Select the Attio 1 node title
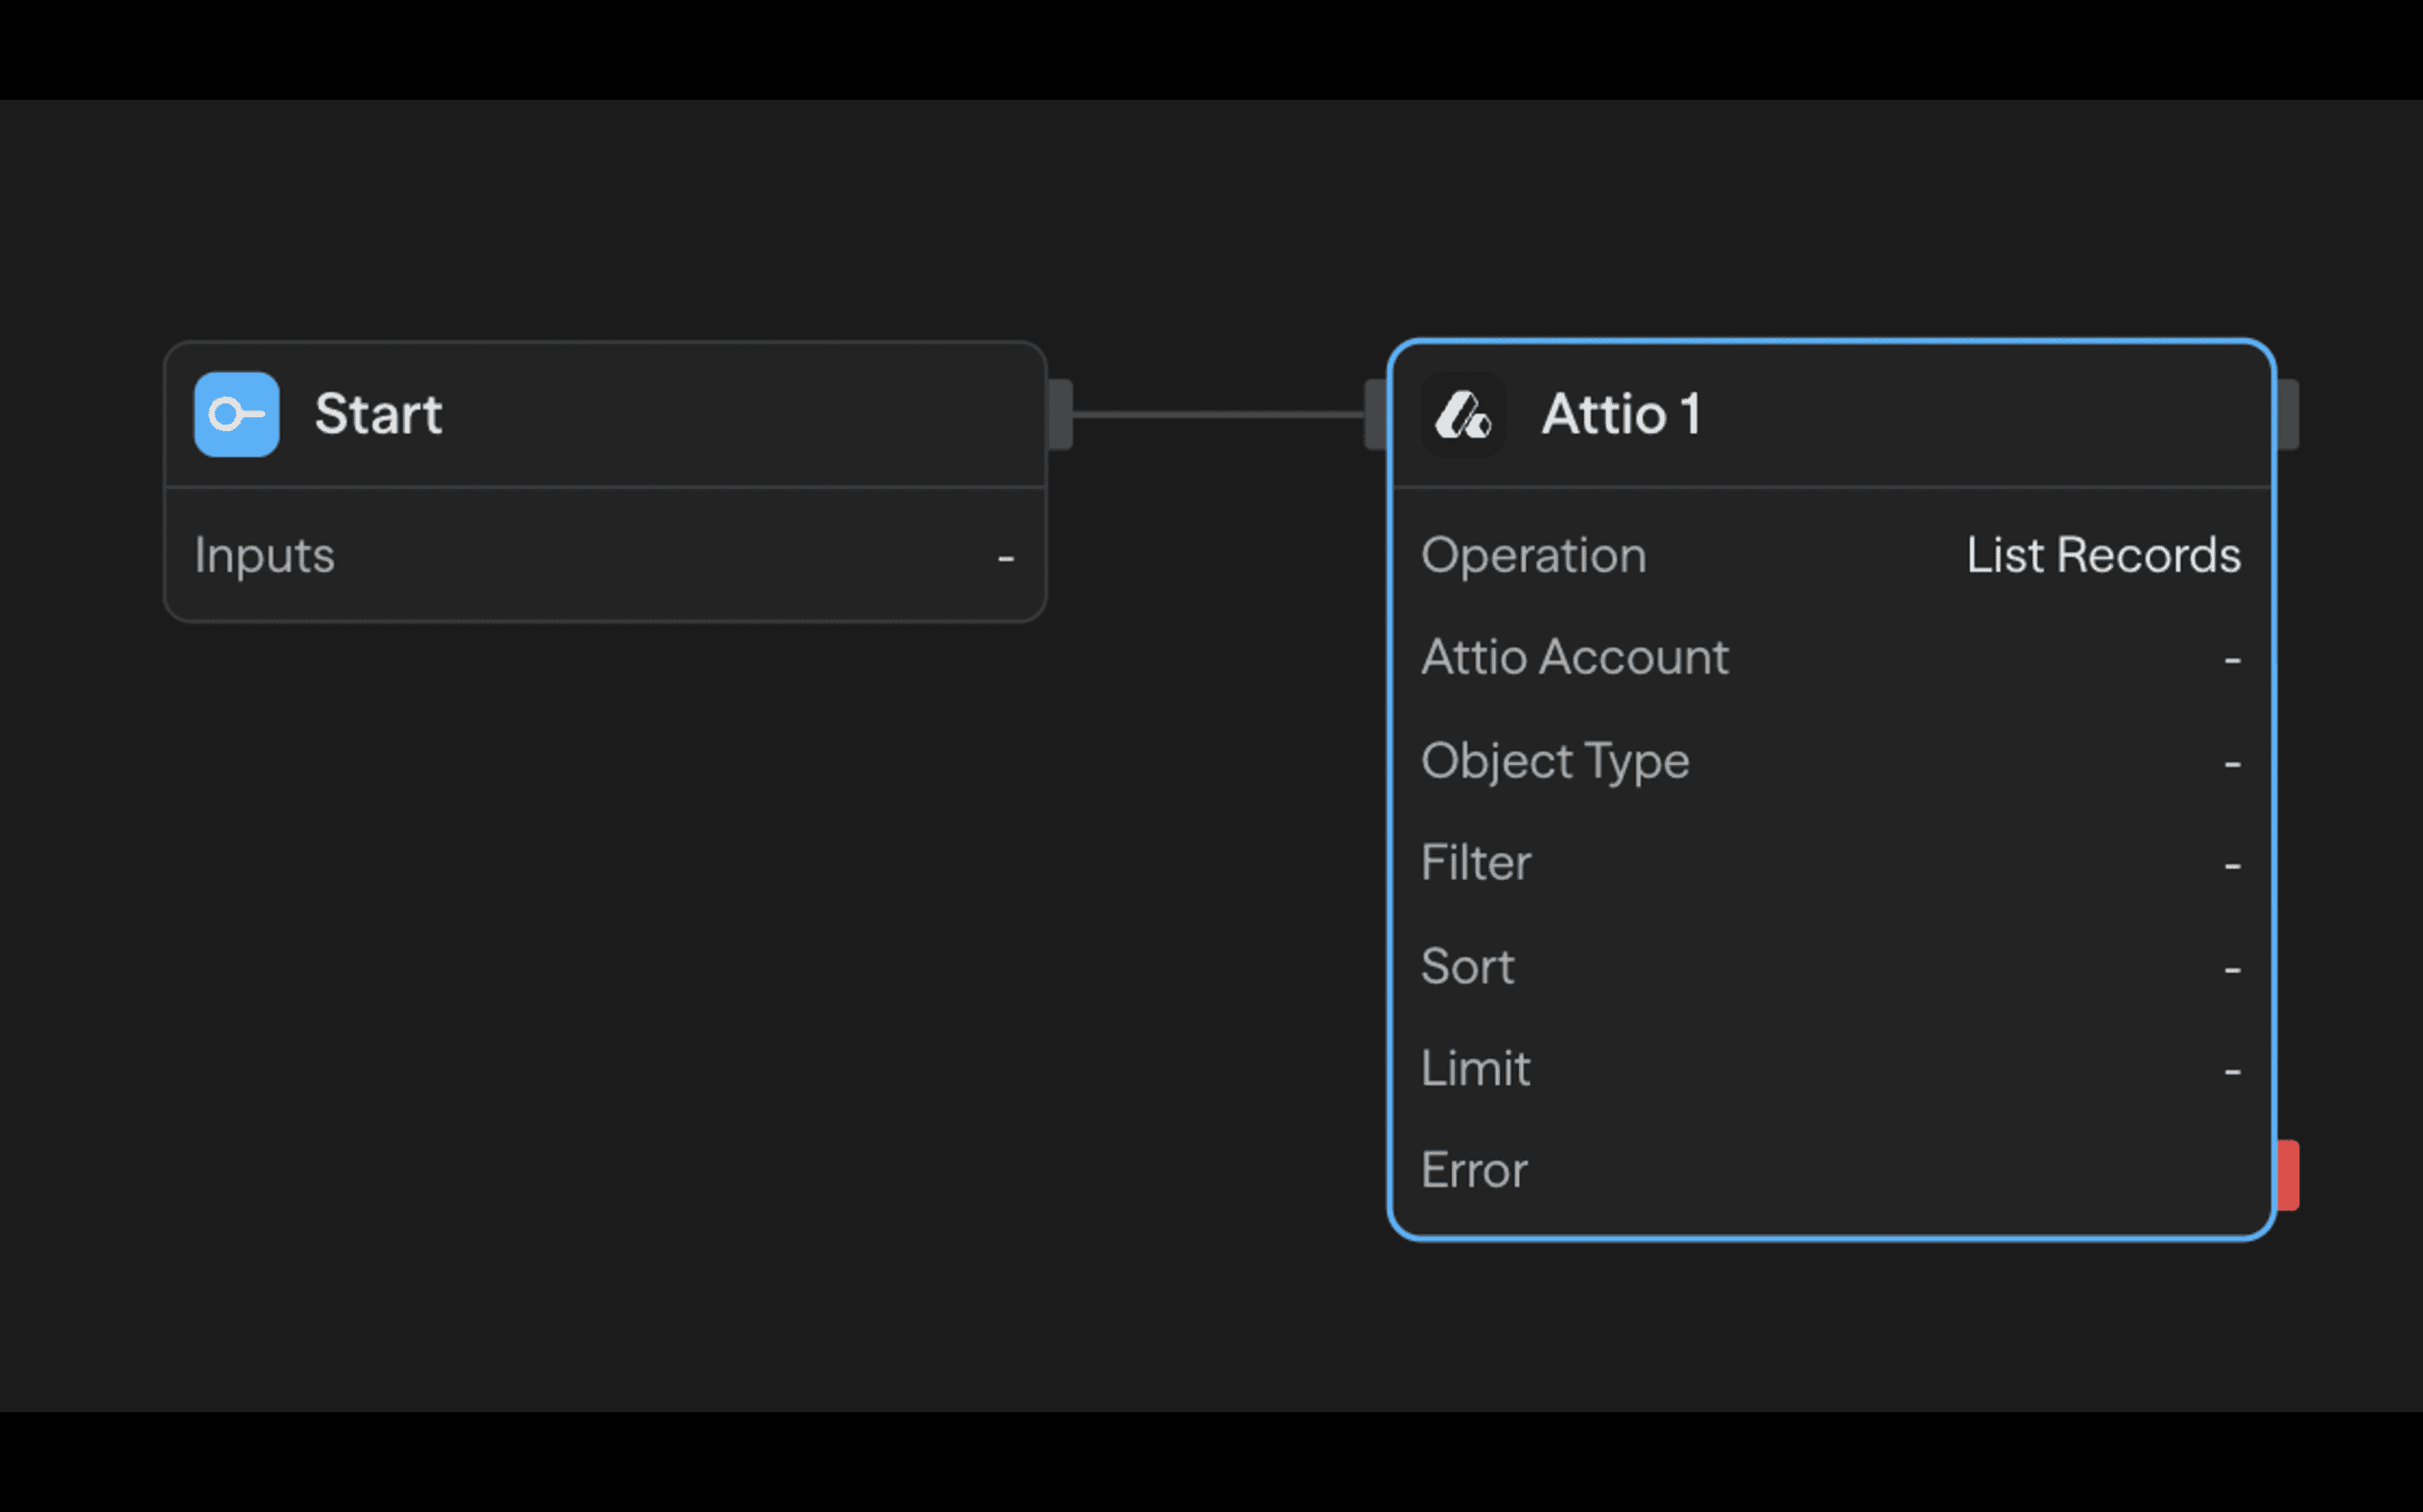 point(1621,414)
